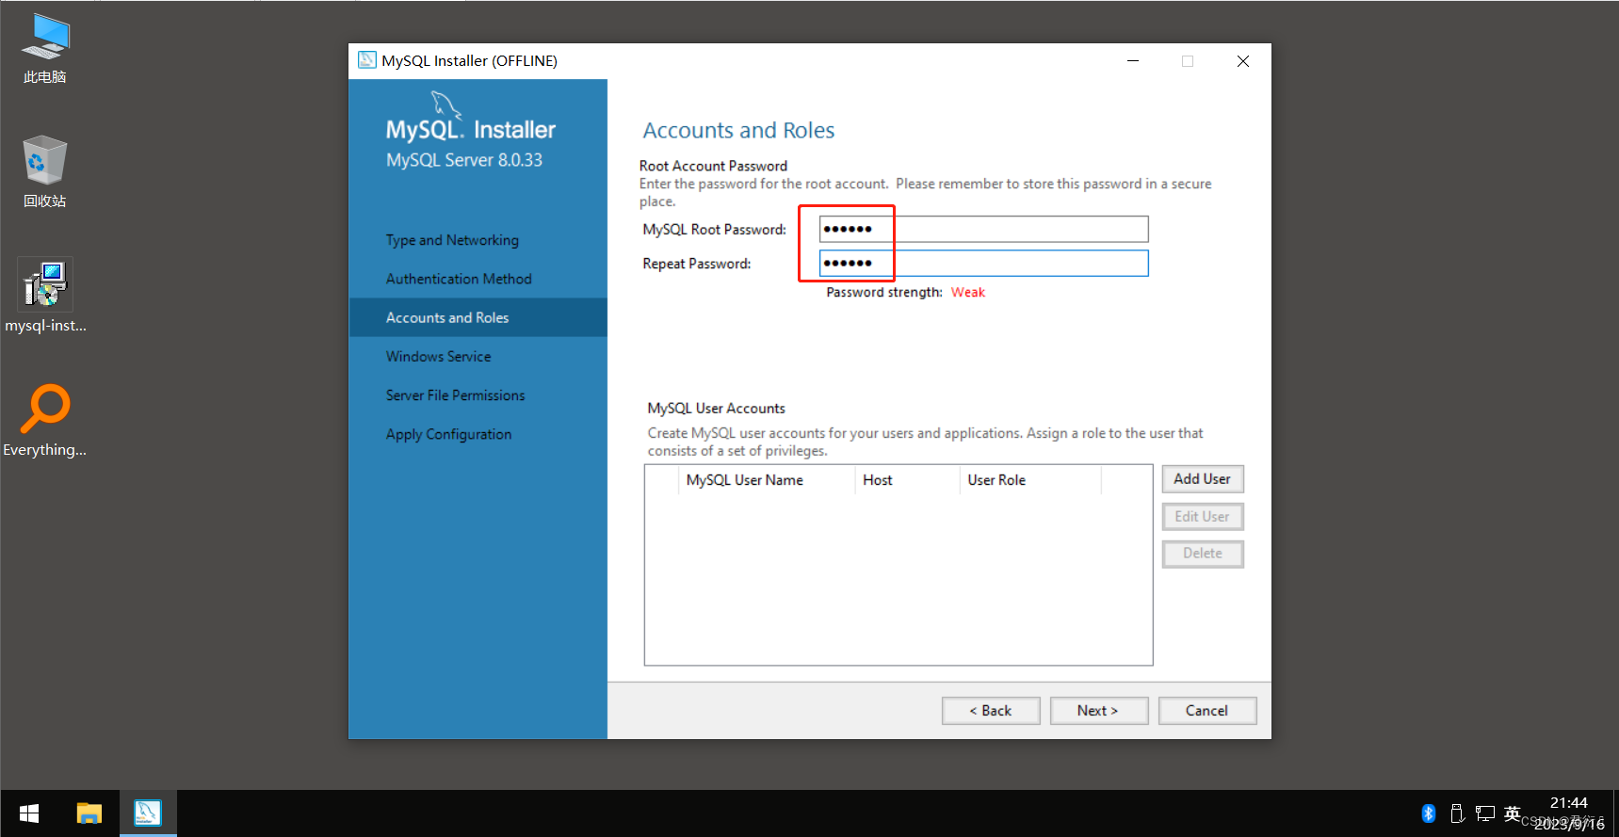
Task: Go back with the < Back button
Action: (x=991, y=711)
